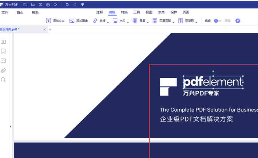Click the 背景 background icon
The image size is (258, 158).
pyautogui.click(x=135, y=21)
